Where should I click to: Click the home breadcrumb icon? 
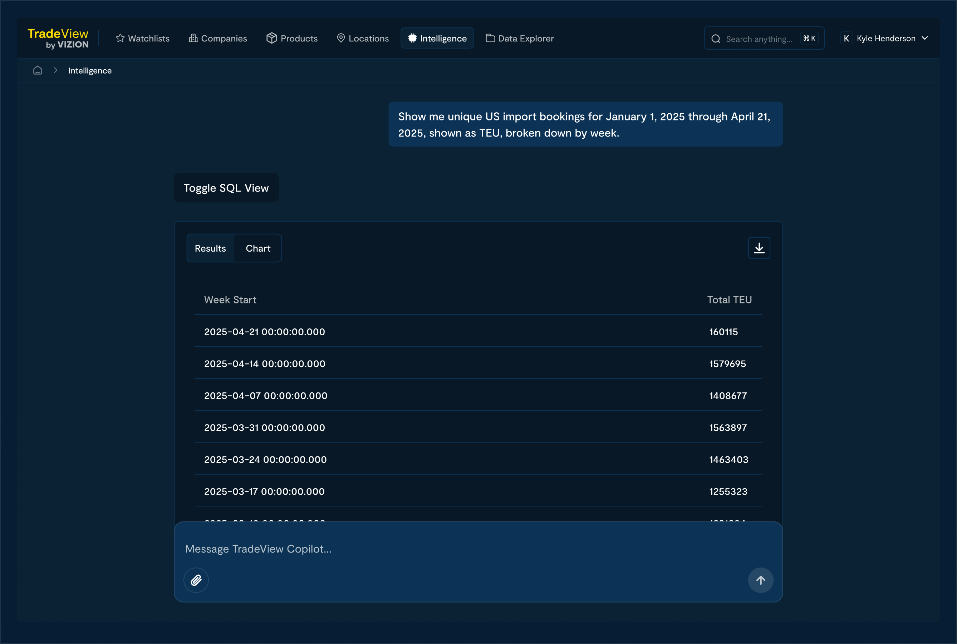click(x=38, y=70)
